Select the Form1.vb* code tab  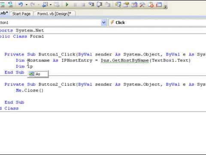tap(4, 13)
